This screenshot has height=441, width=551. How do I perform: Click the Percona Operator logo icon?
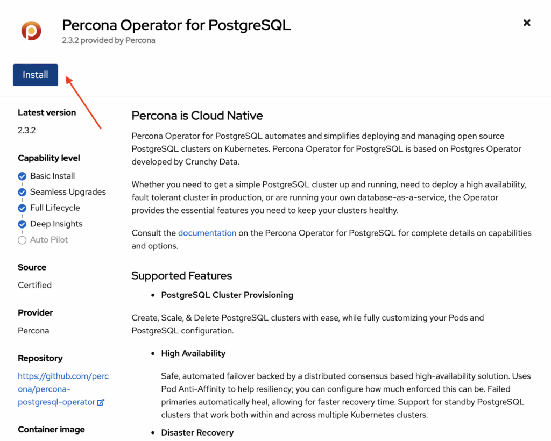pos(31,31)
